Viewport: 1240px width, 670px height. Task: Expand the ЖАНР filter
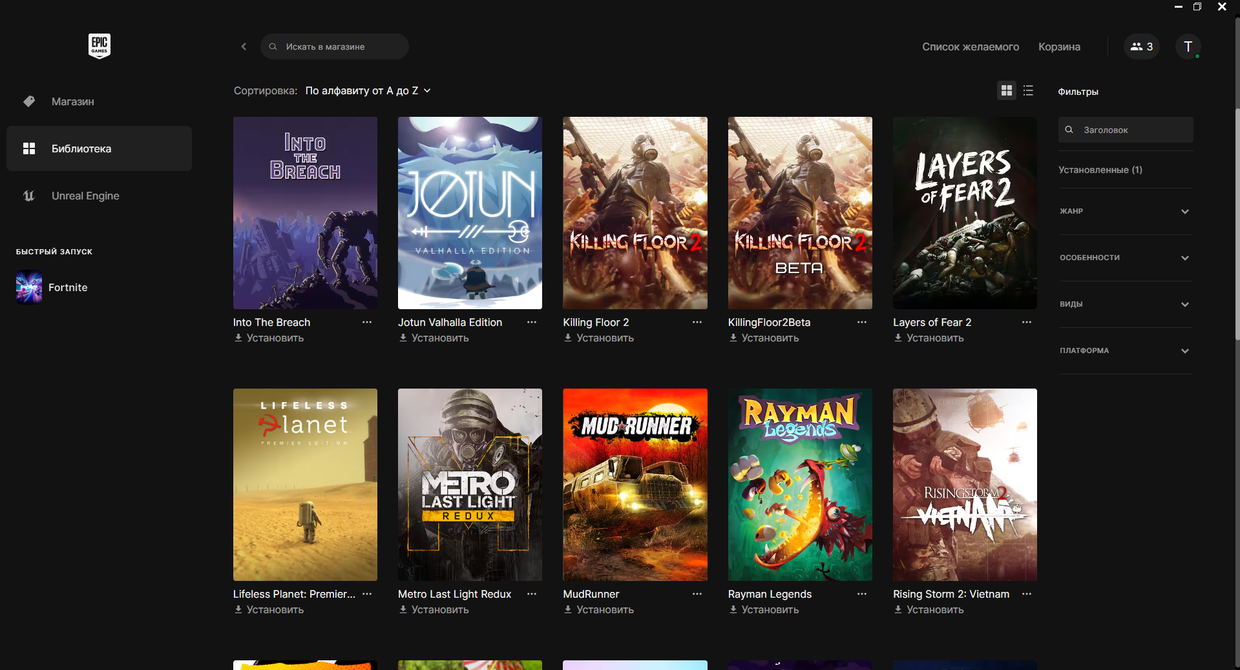[1125, 211]
